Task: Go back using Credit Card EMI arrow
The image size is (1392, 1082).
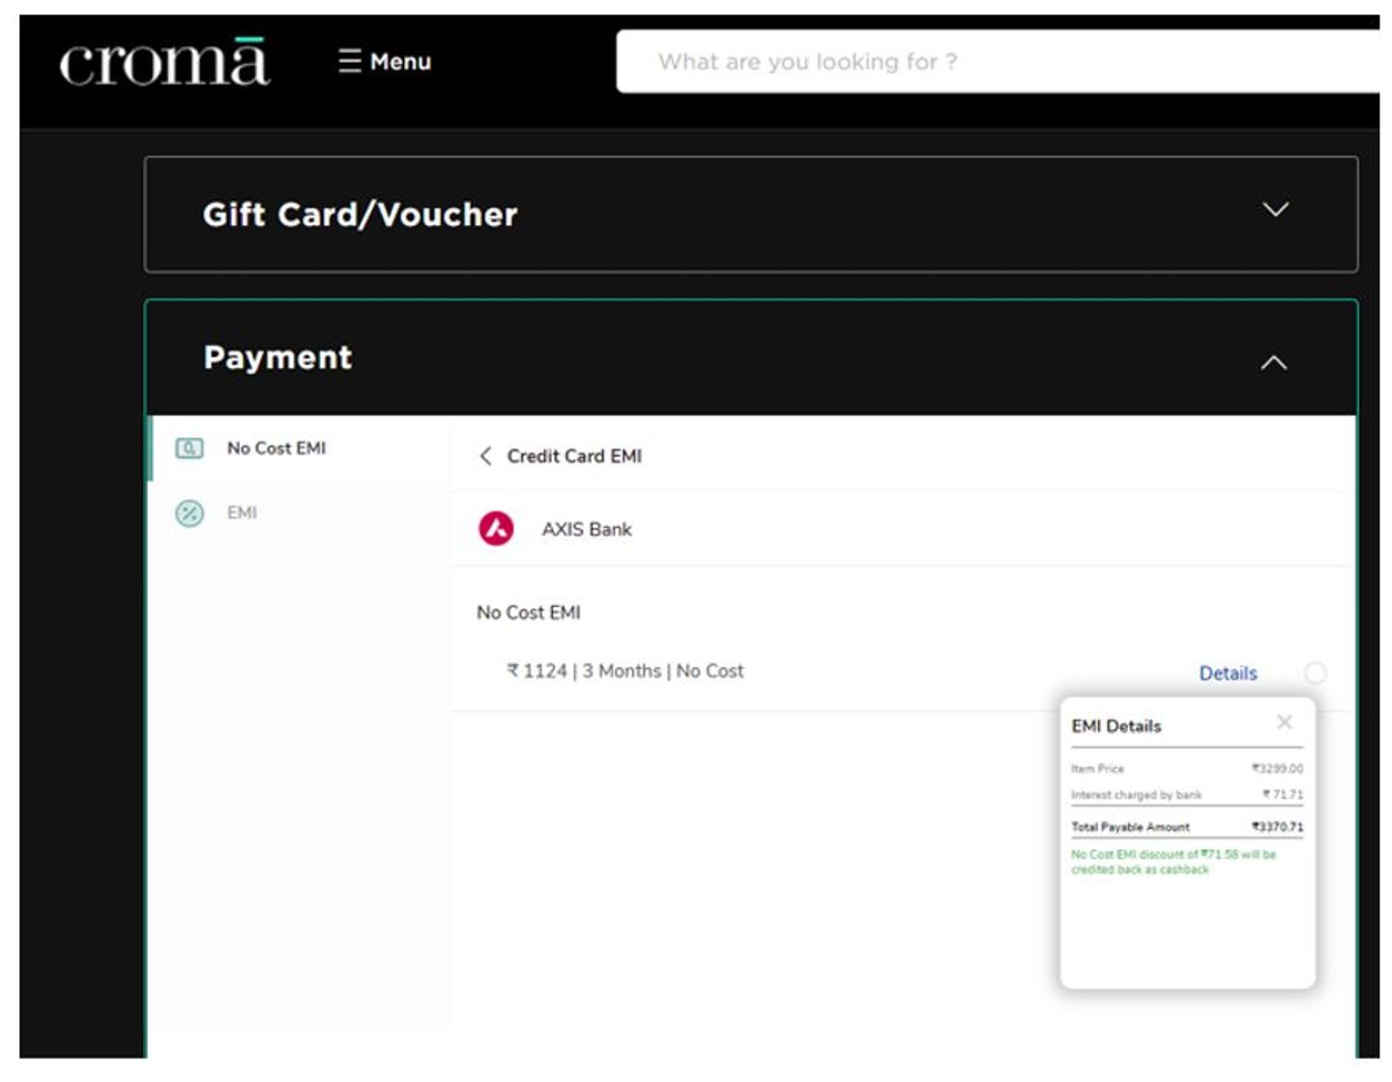Action: (485, 456)
